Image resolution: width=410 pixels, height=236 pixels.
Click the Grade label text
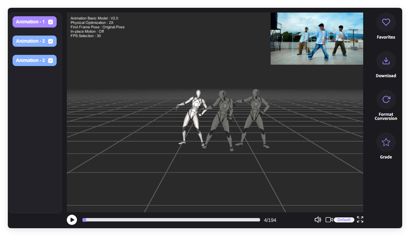(x=386, y=157)
